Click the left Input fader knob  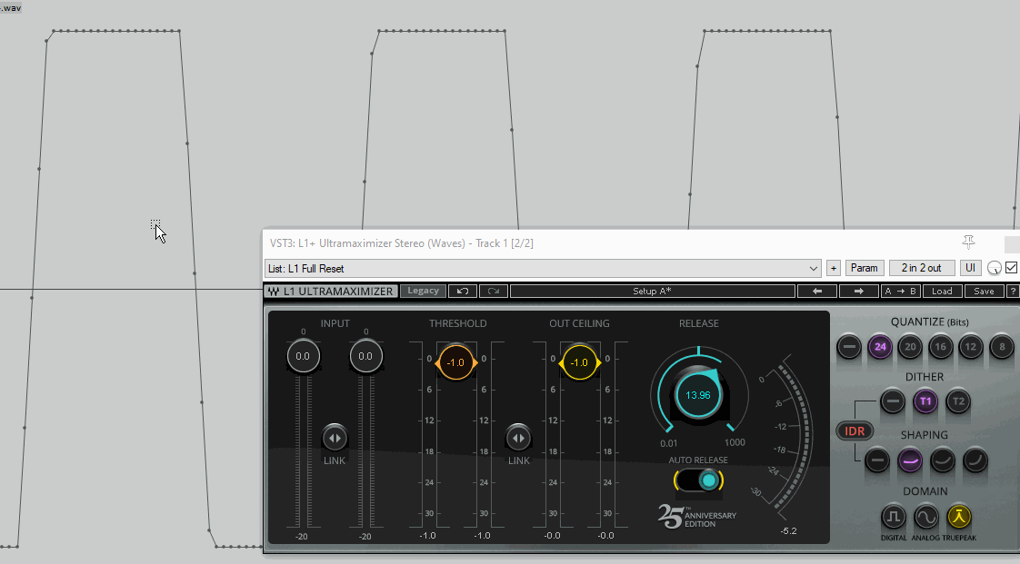(x=303, y=356)
